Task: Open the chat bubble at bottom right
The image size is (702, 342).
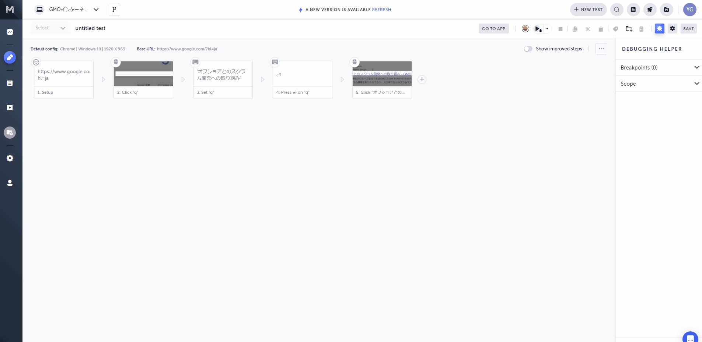Action: [x=690, y=338]
